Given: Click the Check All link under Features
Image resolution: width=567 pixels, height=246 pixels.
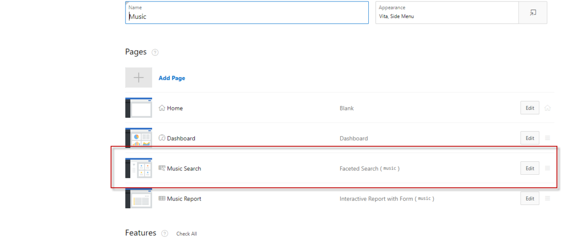Looking at the screenshot, I should pyautogui.click(x=187, y=234).
